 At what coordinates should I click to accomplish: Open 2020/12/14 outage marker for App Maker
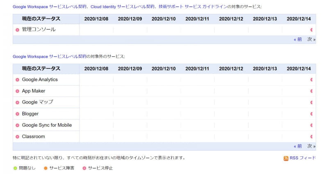312,91
